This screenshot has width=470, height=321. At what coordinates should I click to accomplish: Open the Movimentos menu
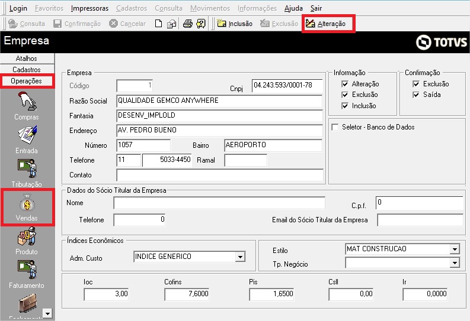click(x=210, y=8)
